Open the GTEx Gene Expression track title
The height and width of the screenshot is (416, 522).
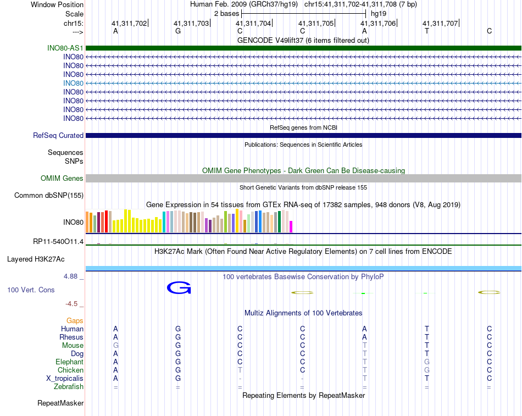pos(303,205)
